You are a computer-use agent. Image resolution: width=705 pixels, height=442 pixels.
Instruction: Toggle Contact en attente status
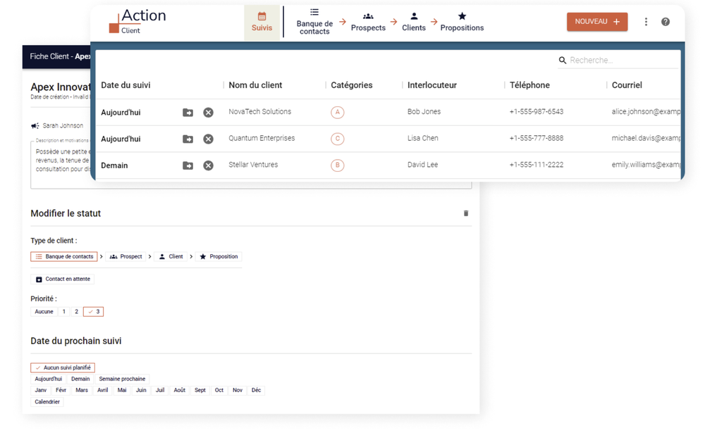point(63,279)
